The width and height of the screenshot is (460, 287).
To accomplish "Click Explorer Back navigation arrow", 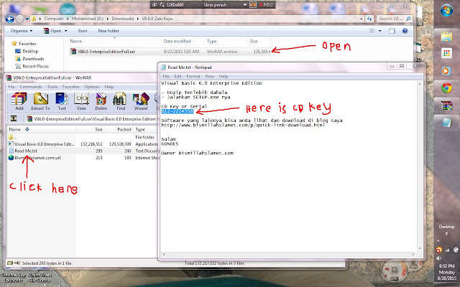I will pos(9,19).
